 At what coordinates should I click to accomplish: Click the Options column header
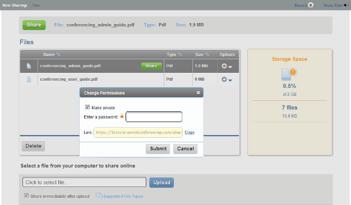pos(227,54)
